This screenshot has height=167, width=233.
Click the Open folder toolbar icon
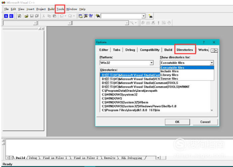27,16
